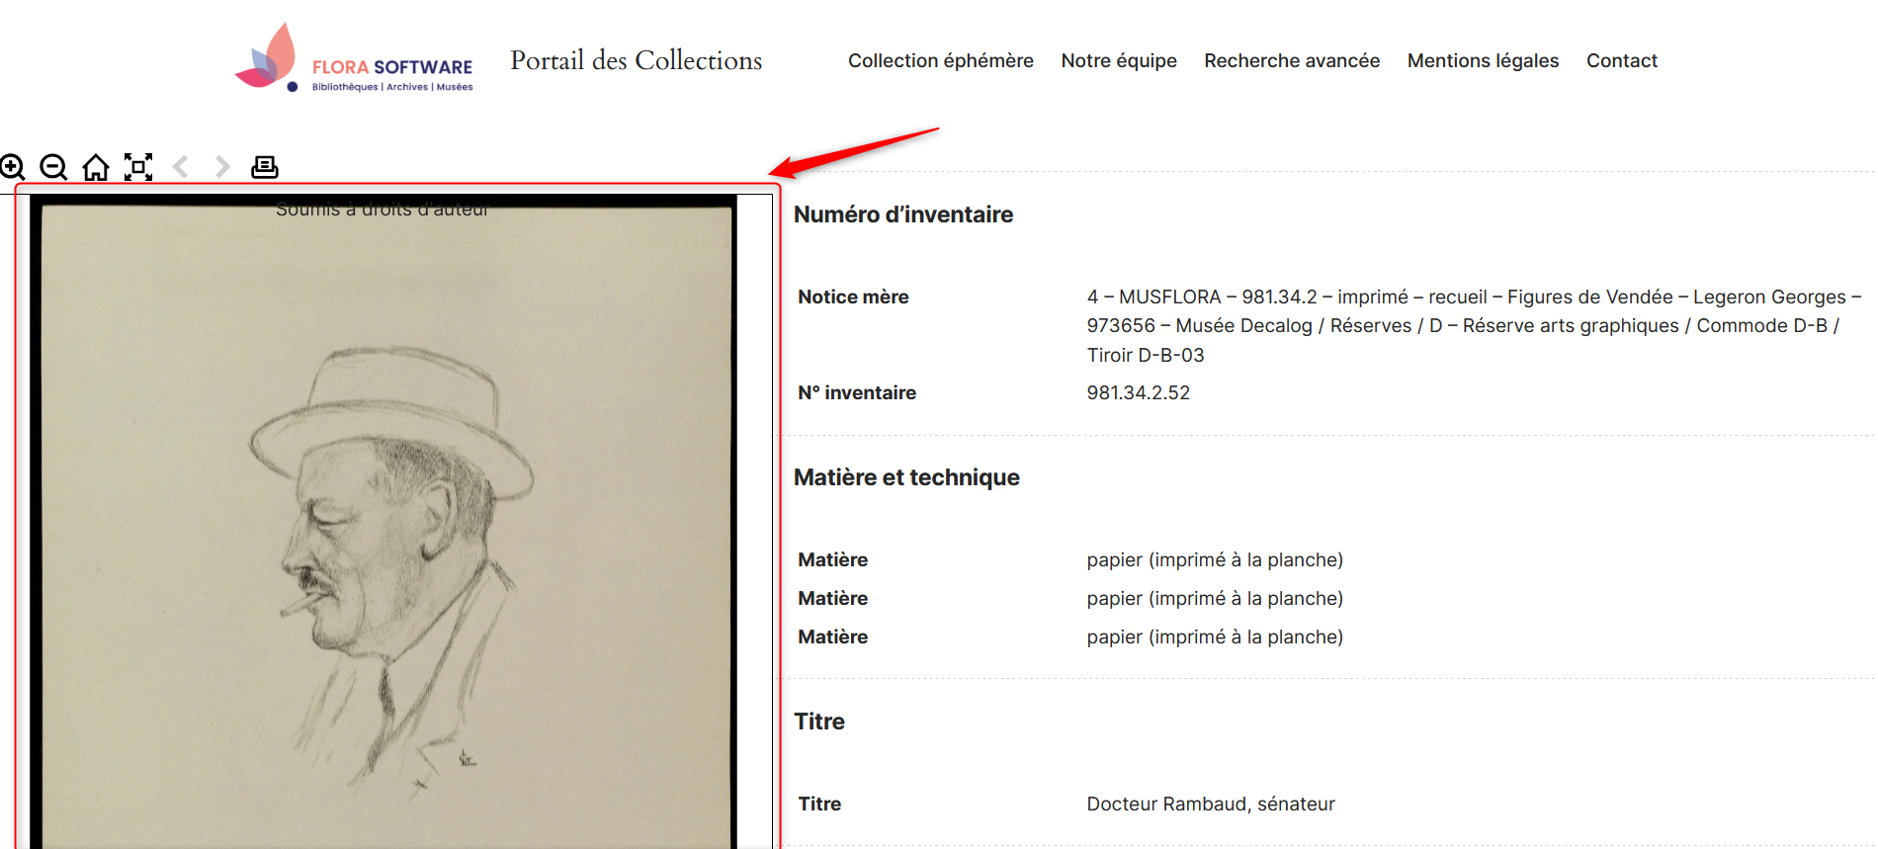Image resolution: width=1878 pixels, height=849 pixels.
Task: Click the Flora Software logo
Action: pyautogui.click(x=354, y=58)
